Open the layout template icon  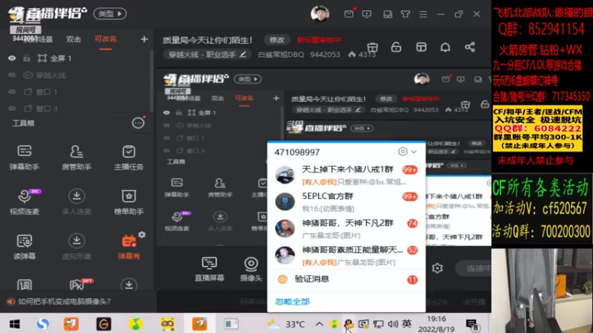point(421,47)
